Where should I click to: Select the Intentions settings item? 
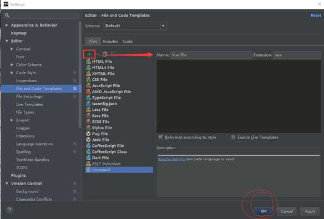click(x=25, y=136)
